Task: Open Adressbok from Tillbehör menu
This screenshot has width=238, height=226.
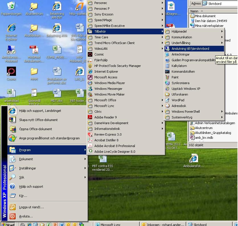Action: pyautogui.click(x=194, y=106)
